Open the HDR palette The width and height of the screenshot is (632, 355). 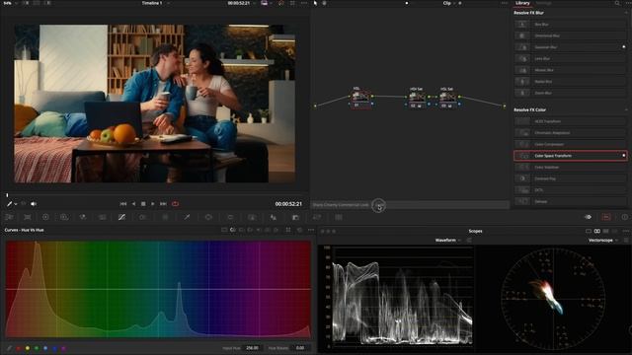(x=64, y=217)
